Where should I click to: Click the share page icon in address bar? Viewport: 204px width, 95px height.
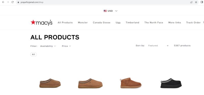pos(192,2)
